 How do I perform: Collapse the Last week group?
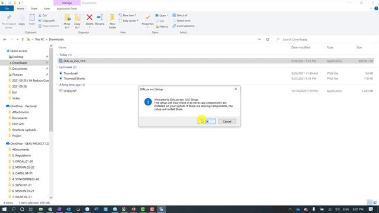coord(57,67)
